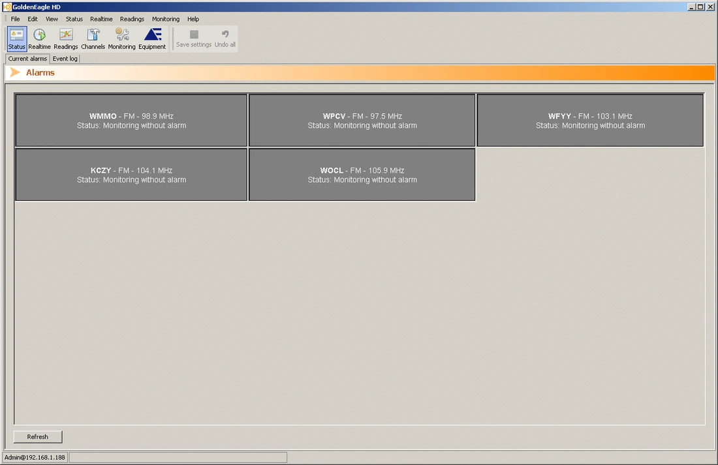This screenshot has width=718, height=465.
Task: Open the Edit menu
Action: 33,19
